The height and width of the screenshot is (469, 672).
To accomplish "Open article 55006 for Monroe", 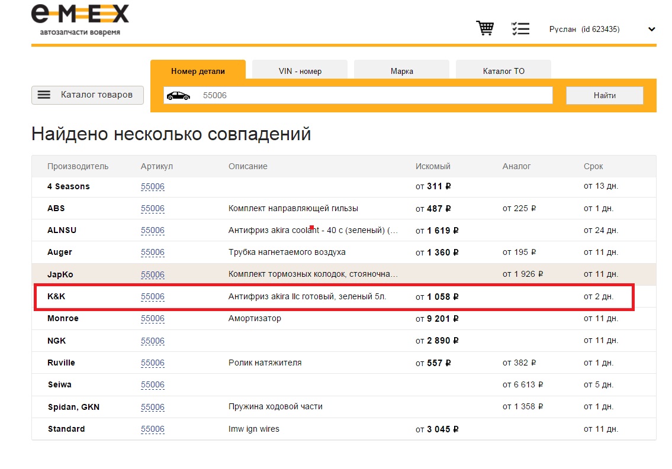I will coord(153,318).
